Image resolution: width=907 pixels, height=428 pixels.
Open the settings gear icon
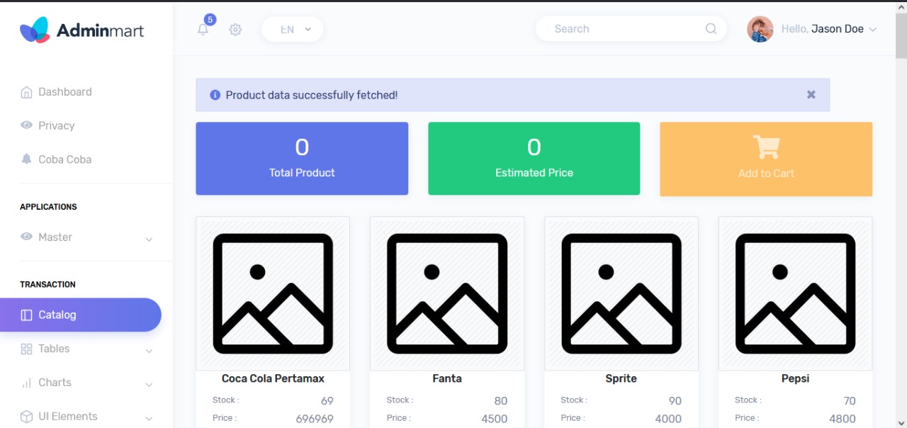click(235, 30)
